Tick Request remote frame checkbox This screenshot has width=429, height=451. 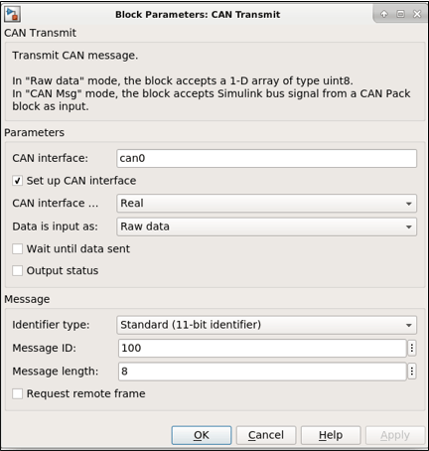18,393
